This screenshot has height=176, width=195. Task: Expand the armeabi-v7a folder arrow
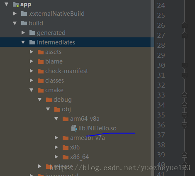(56, 138)
